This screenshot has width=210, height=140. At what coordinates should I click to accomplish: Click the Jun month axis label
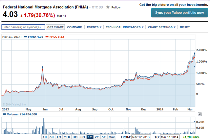(x=45, y=110)
